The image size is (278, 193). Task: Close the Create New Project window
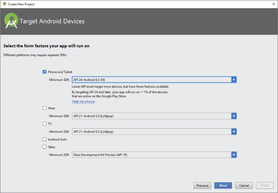[x=274, y=4]
